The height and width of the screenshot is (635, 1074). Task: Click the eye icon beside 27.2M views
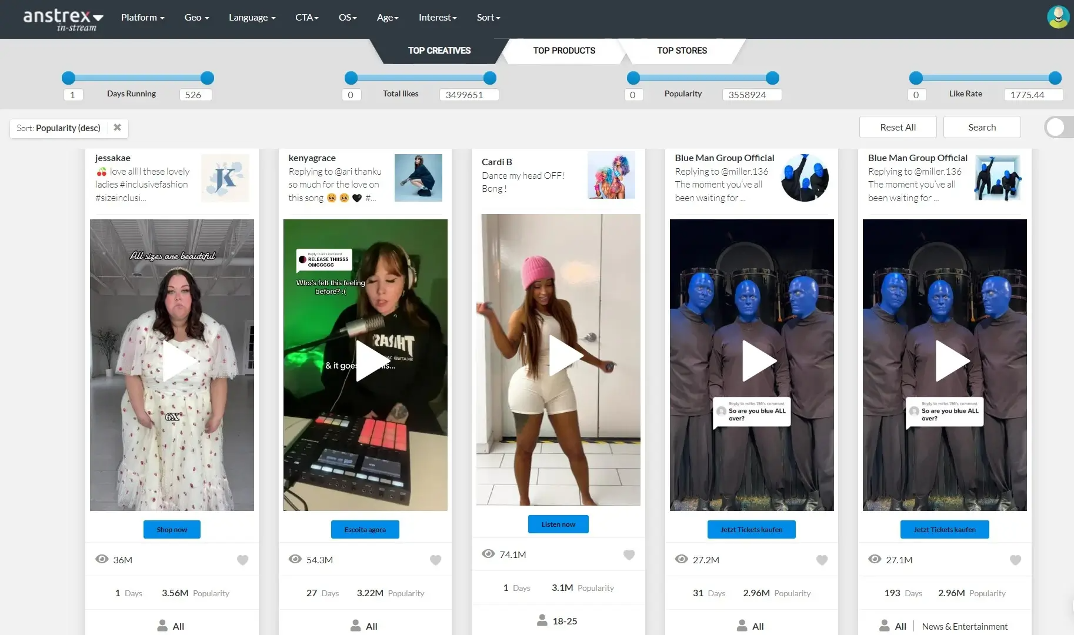pos(682,559)
